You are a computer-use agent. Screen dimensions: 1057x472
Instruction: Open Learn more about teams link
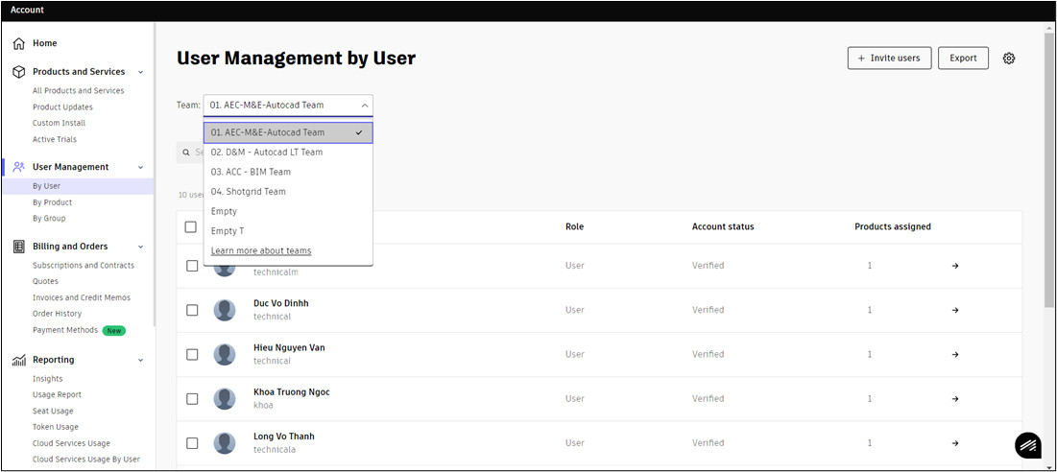pyautogui.click(x=261, y=251)
